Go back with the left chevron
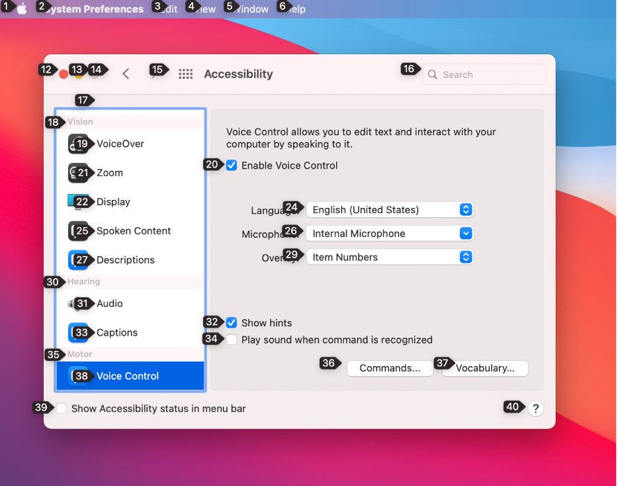 click(x=126, y=73)
